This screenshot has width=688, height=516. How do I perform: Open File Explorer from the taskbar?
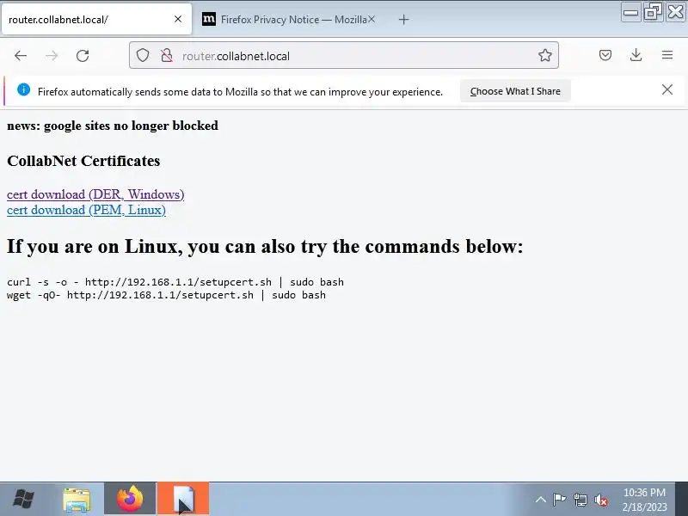point(77,500)
